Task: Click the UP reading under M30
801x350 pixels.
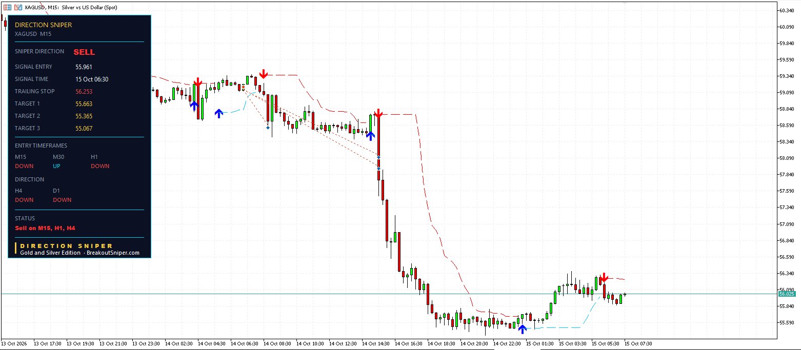Action: [x=57, y=166]
